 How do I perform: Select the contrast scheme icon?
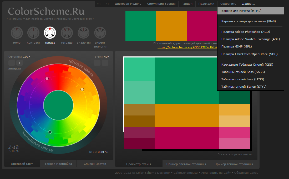point(33,33)
